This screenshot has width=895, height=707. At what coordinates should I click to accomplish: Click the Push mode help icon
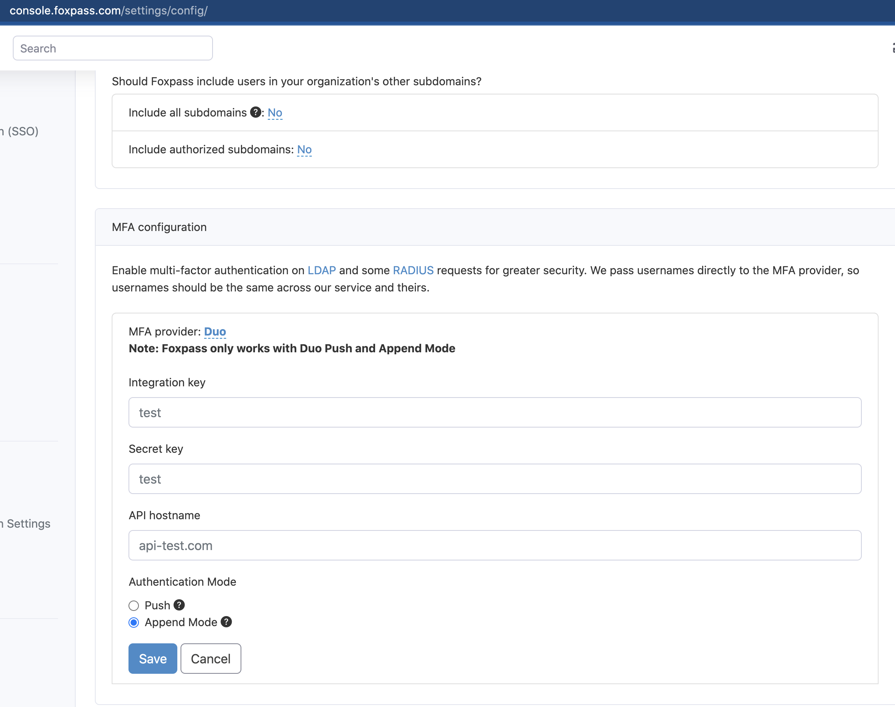[x=179, y=605]
